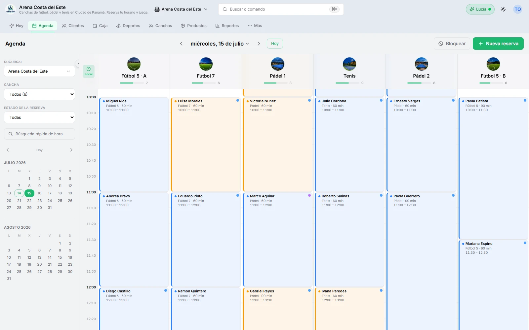Collapse the filter sidebar with the arrow handle
Viewport: 529px width, 330px height.
pos(78,63)
